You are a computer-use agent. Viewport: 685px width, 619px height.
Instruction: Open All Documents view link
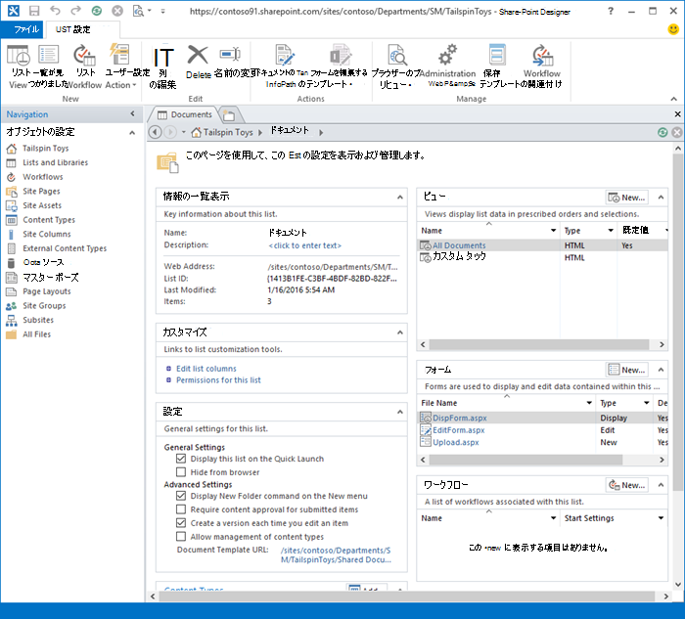tap(459, 245)
